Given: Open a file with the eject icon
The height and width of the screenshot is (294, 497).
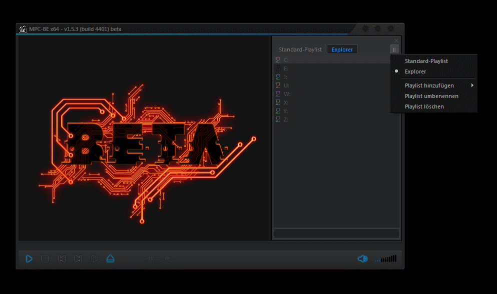Looking at the screenshot, I should 111,258.
